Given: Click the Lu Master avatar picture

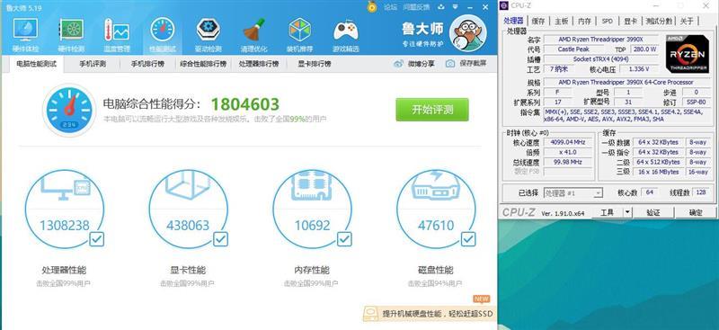Looking at the screenshot, I should 467,32.
